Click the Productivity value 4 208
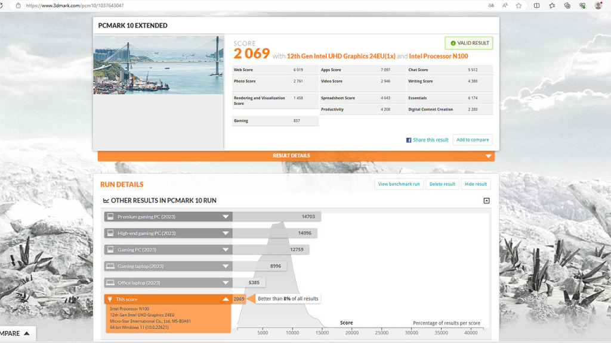The width and height of the screenshot is (611, 343). (385, 110)
